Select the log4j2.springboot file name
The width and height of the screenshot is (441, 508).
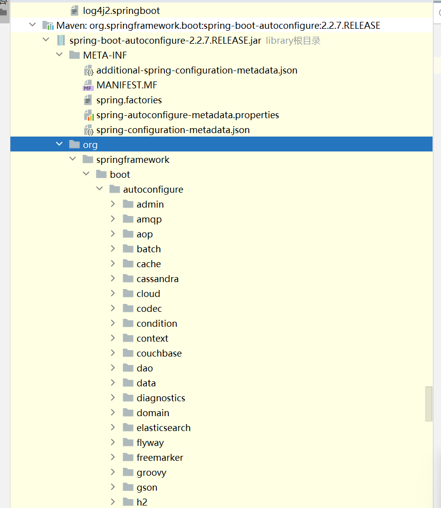click(x=121, y=11)
